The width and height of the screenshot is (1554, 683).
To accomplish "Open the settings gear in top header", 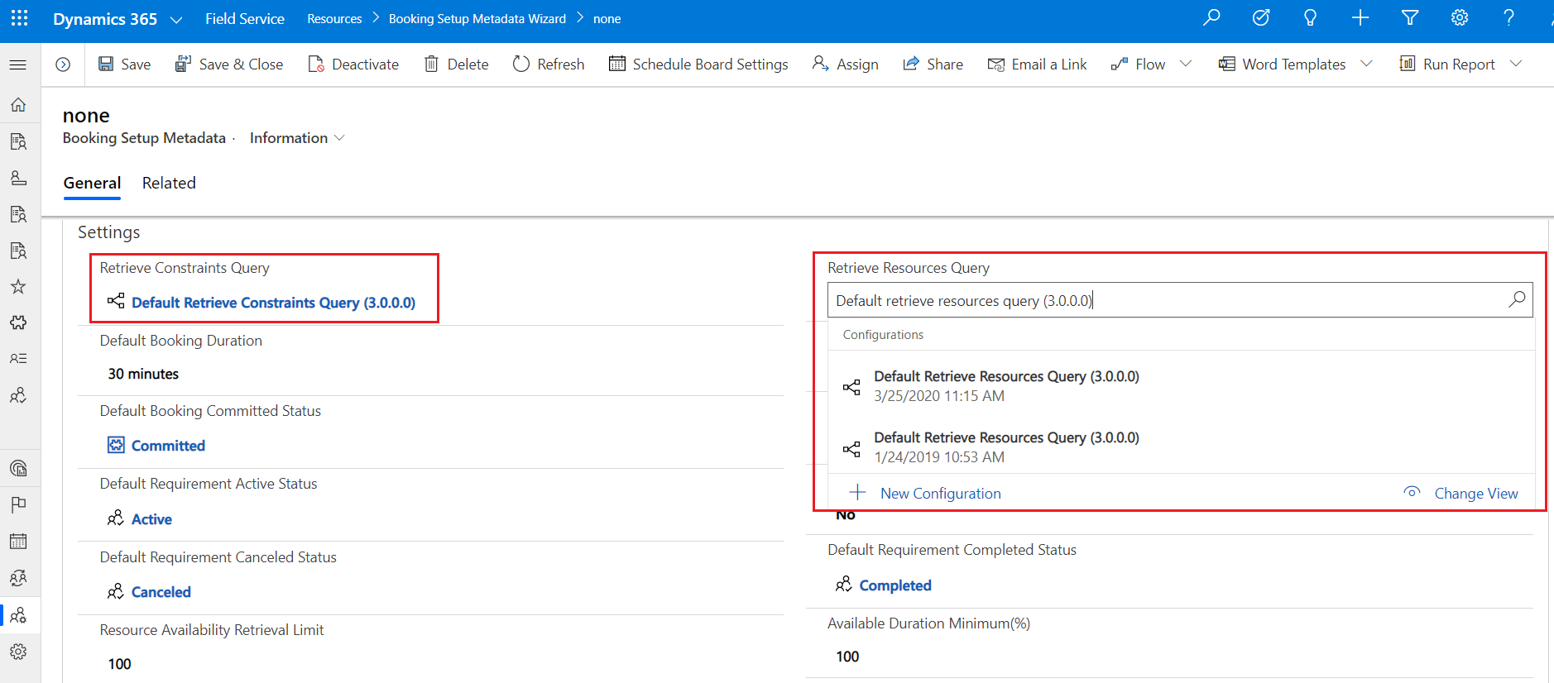I will (x=1460, y=18).
